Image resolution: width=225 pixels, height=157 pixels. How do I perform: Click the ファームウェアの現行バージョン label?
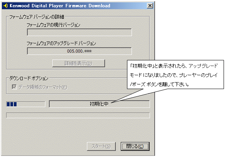click(x=53, y=25)
